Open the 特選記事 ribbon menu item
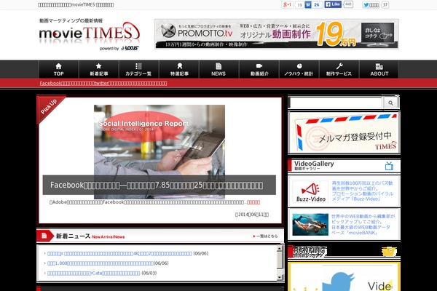This screenshot has width=437, height=291. 179,69
